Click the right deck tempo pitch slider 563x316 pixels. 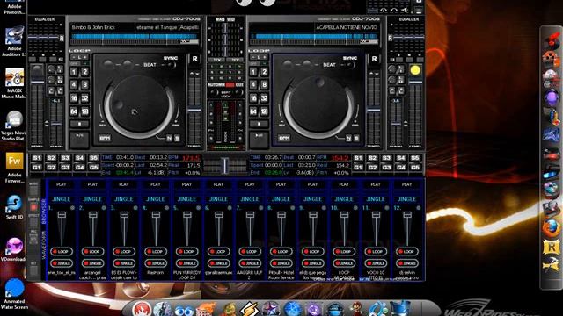pyautogui.click(x=374, y=109)
